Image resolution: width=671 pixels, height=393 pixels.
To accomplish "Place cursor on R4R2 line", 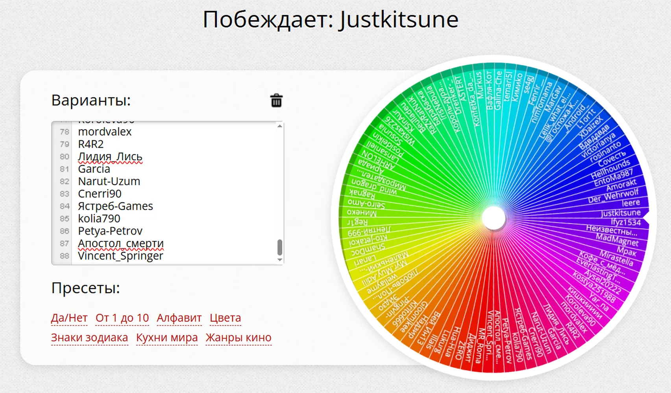I will click(x=91, y=144).
